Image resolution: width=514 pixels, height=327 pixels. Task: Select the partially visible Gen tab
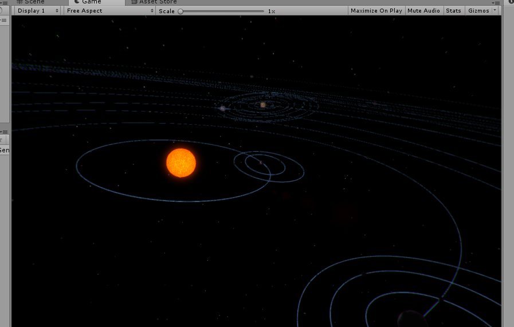(4, 150)
